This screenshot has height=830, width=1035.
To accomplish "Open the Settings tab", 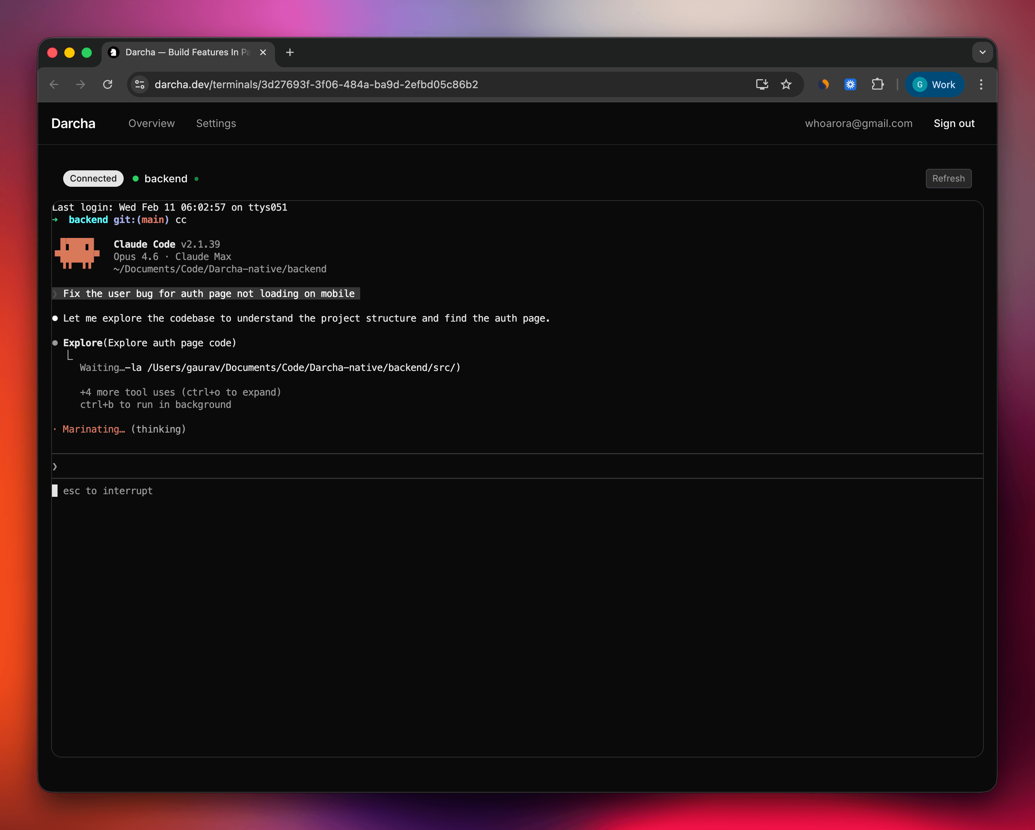I will click(x=216, y=123).
